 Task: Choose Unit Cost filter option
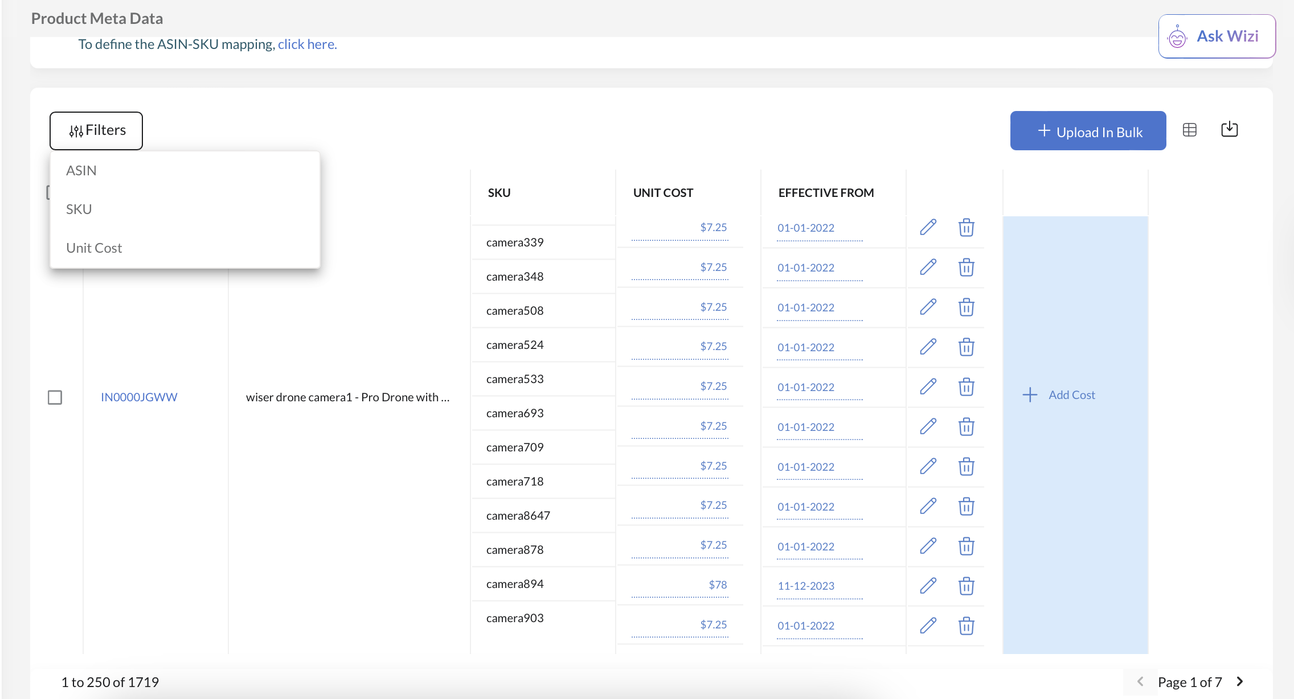point(94,248)
